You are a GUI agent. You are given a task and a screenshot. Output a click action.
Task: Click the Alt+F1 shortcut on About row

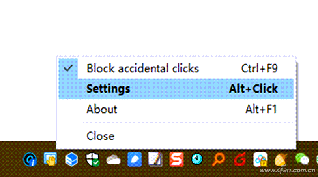click(x=261, y=109)
